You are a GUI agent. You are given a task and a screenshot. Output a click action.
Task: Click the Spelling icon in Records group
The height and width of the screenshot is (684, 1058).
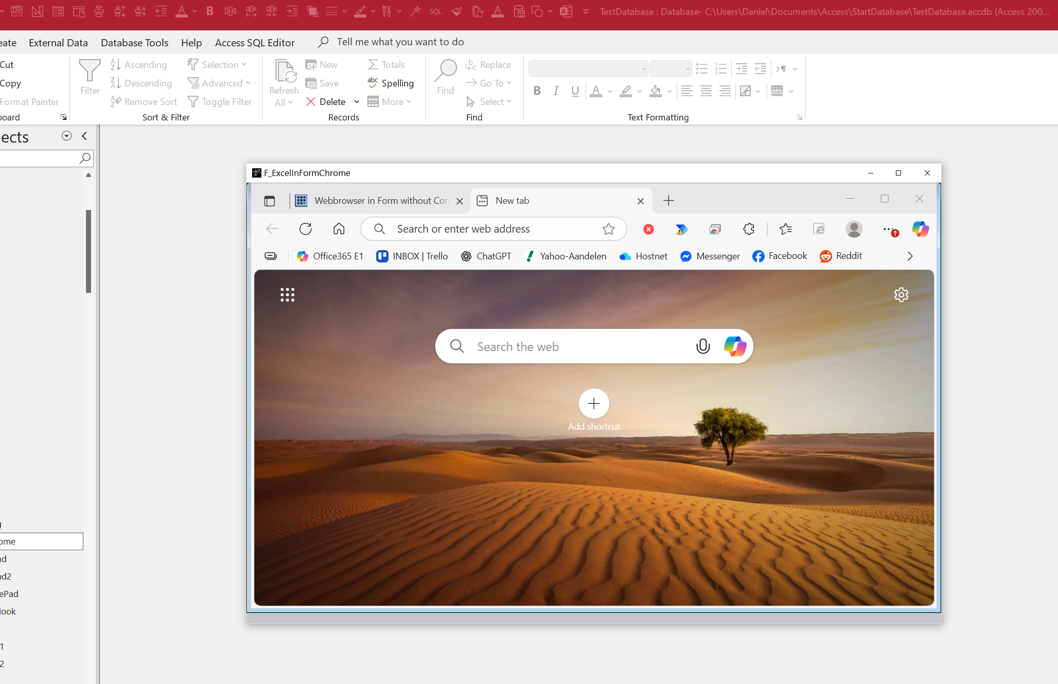[373, 83]
